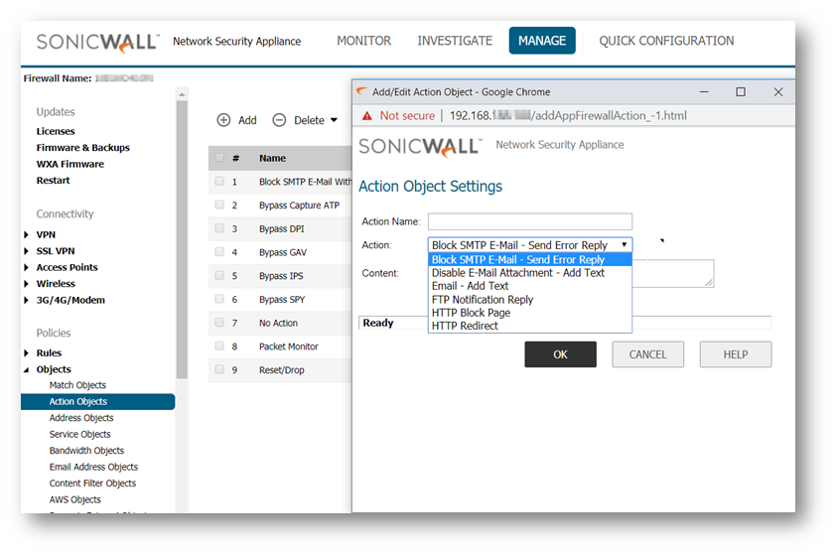This screenshot has height=555, width=837.
Task: Click the Reset/Drop row name
Action: [x=281, y=369]
